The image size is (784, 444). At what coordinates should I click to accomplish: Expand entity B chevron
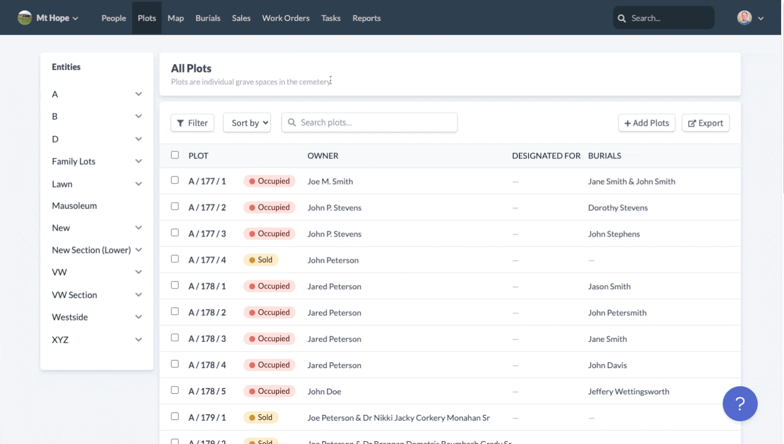tap(139, 116)
